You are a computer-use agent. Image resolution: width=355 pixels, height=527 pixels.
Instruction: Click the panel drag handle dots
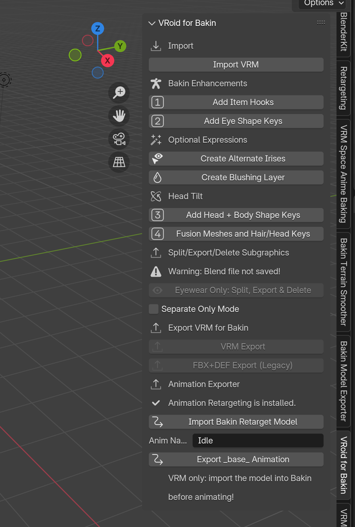pyautogui.click(x=321, y=22)
